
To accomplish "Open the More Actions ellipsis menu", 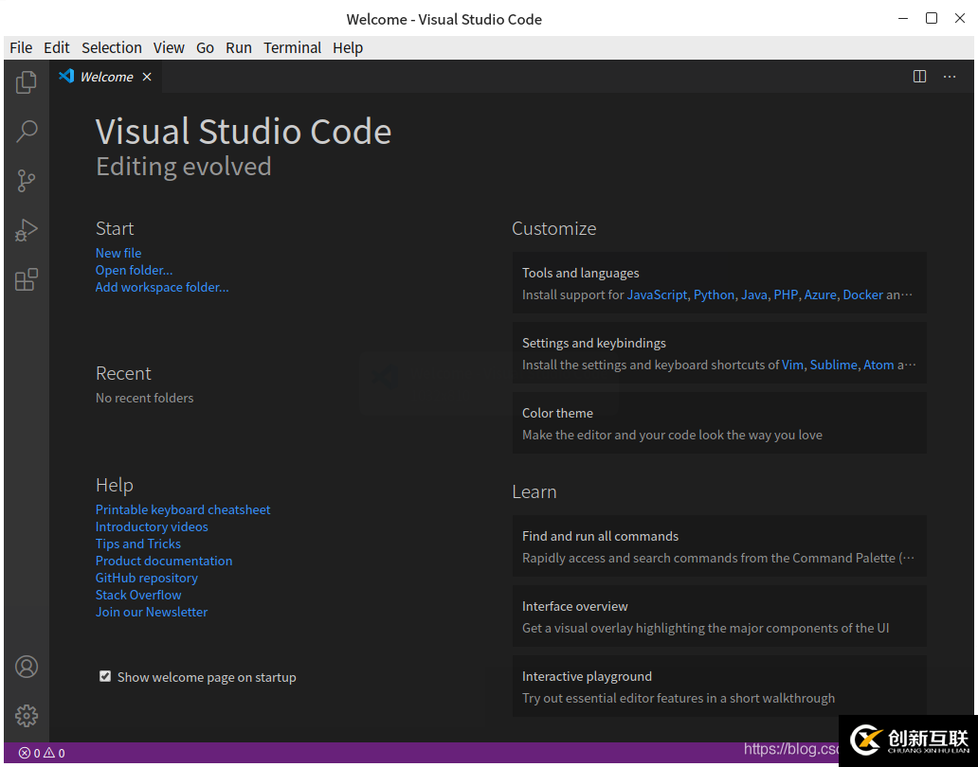I will click(x=950, y=77).
